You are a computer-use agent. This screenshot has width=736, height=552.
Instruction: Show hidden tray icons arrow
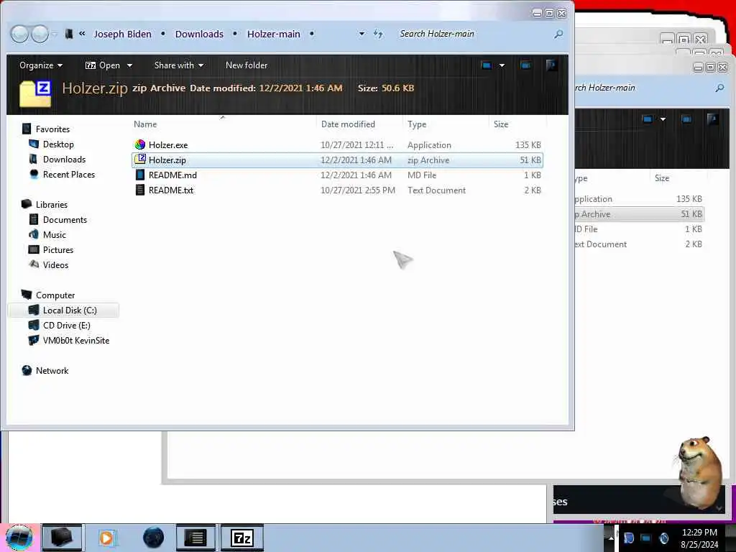pyautogui.click(x=611, y=538)
